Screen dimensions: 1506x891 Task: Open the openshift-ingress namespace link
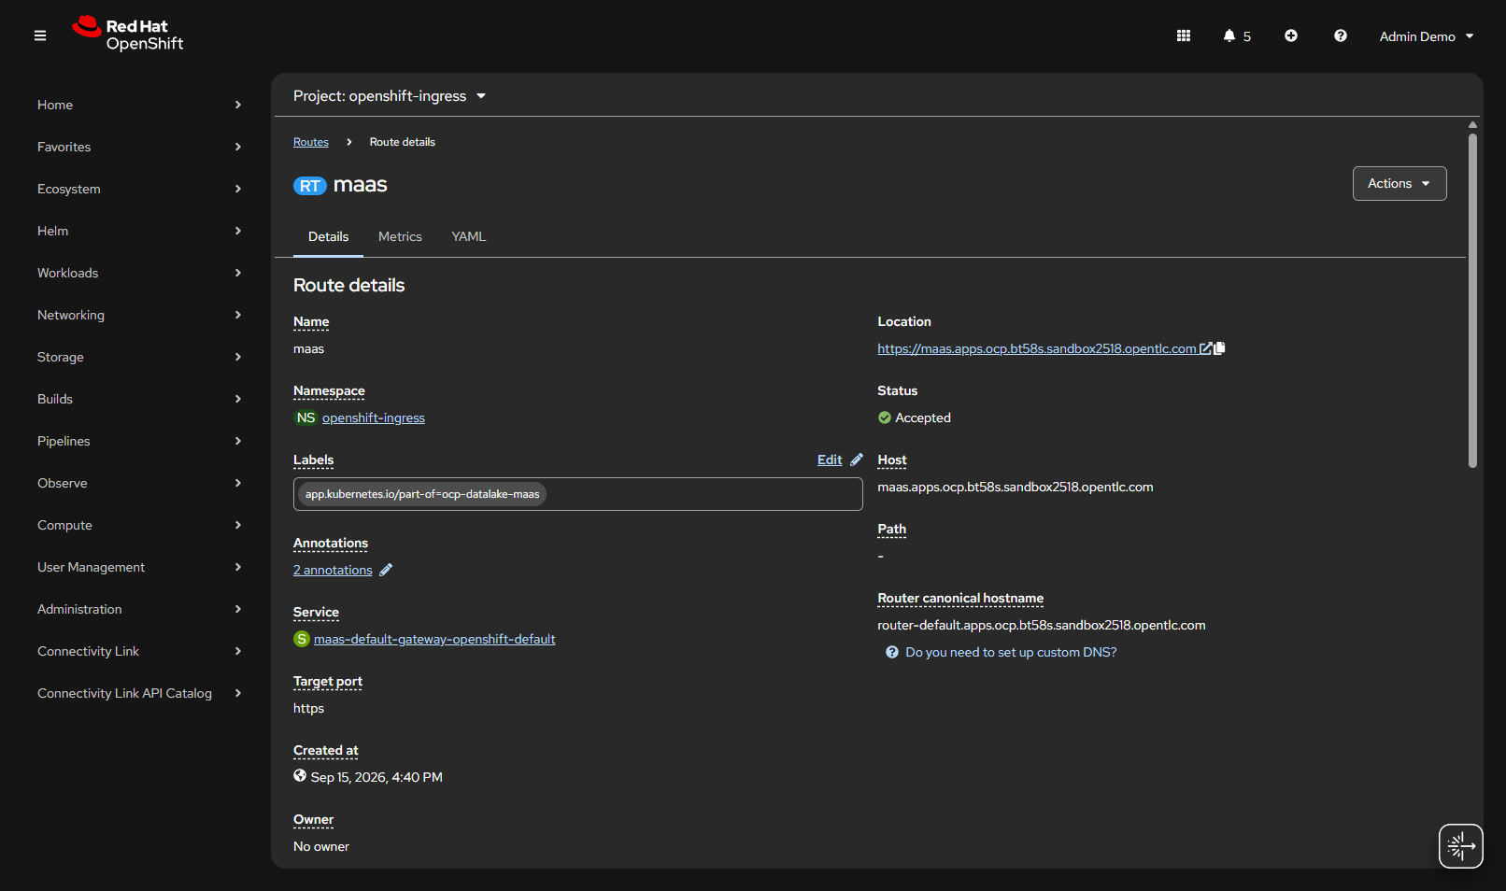pos(374,417)
